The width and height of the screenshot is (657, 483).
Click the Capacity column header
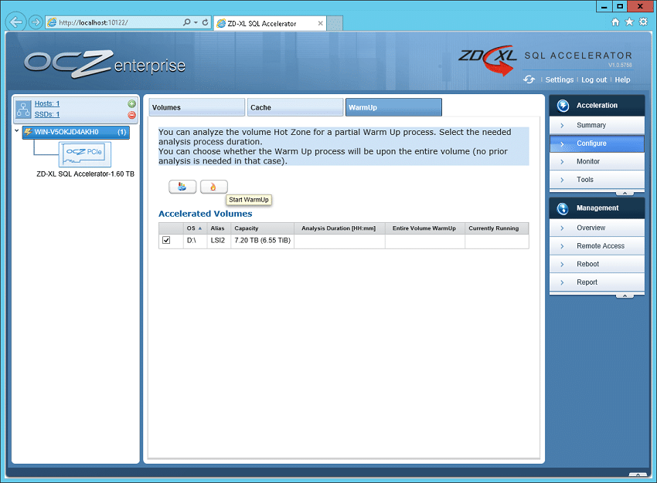(x=262, y=228)
